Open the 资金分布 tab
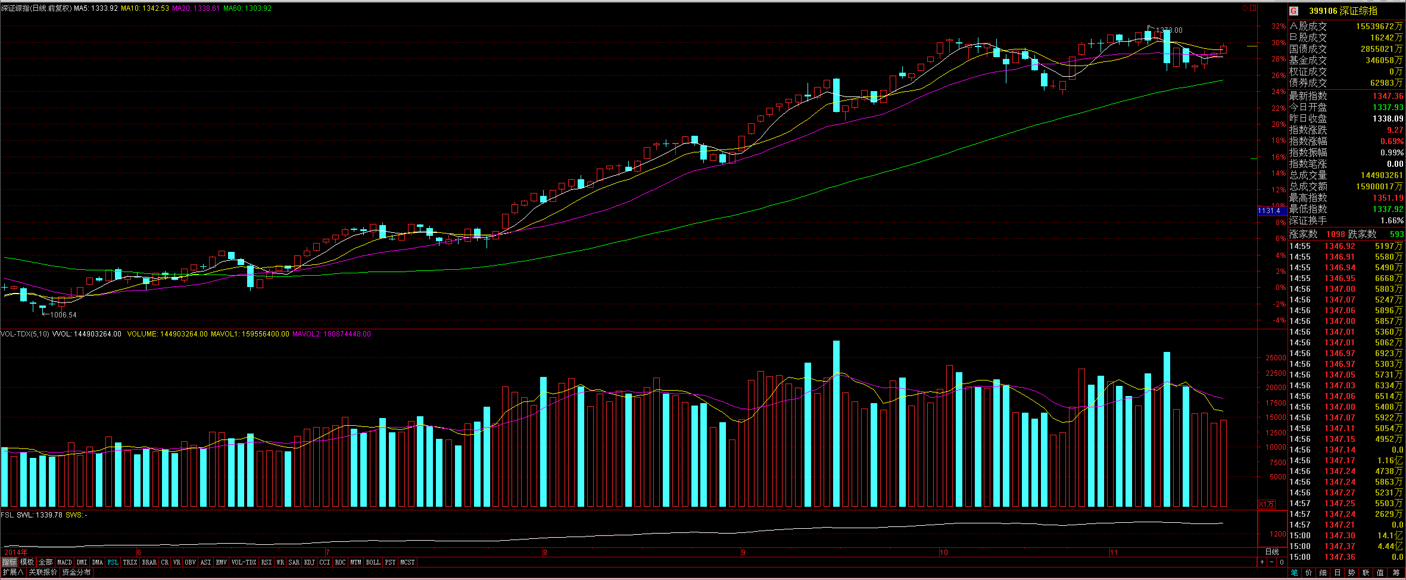The image size is (1406, 580). click(77, 572)
